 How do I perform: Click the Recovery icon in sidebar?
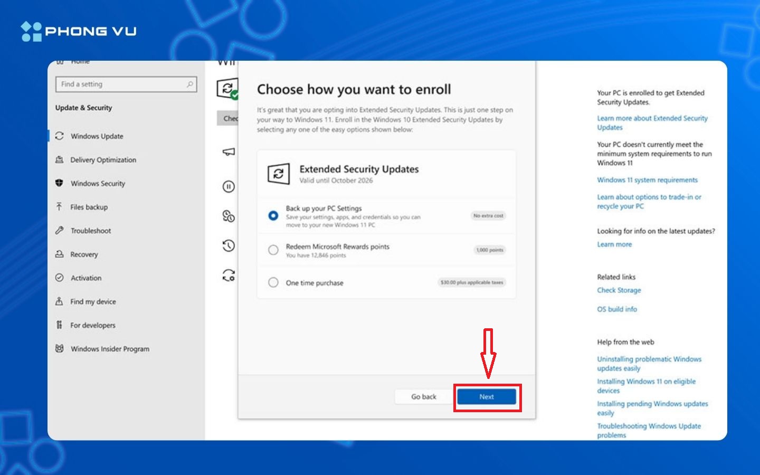(x=59, y=254)
